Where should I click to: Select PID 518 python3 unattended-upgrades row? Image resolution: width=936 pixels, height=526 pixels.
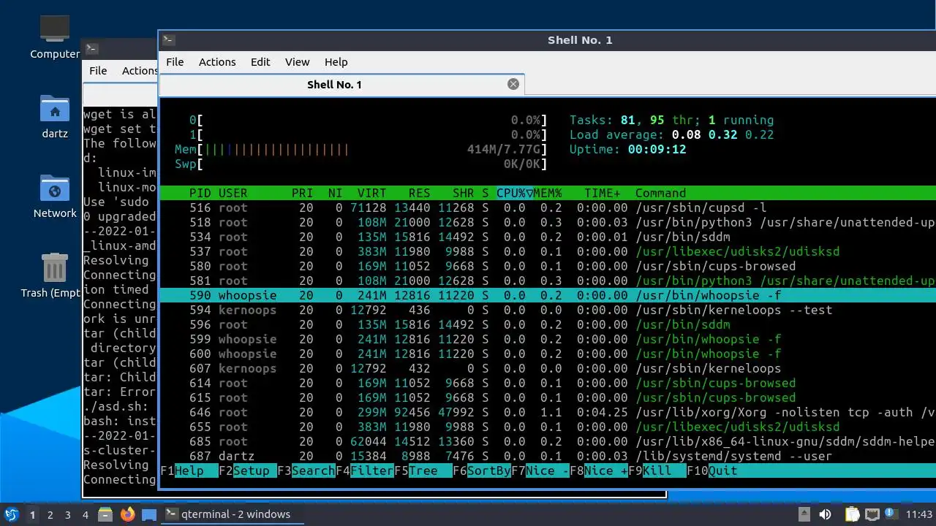click(548, 222)
